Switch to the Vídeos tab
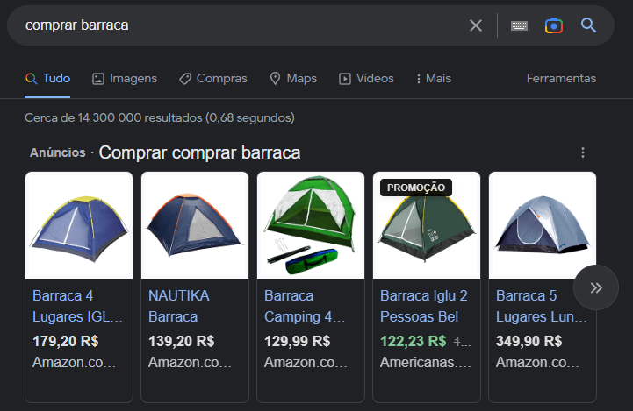Image resolution: width=633 pixels, height=411 pixels. [366, 78]
